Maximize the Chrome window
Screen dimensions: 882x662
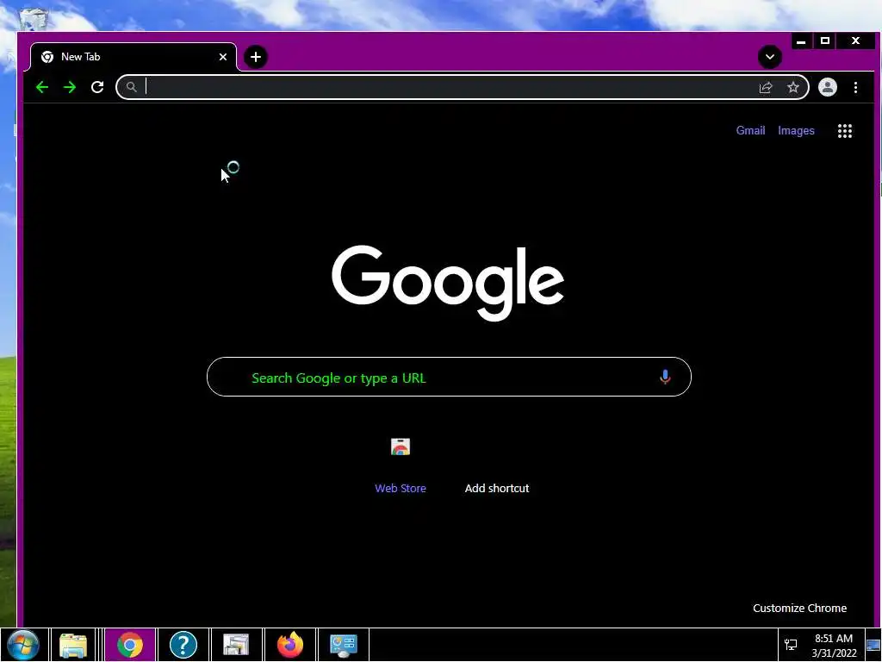[825, 41]
